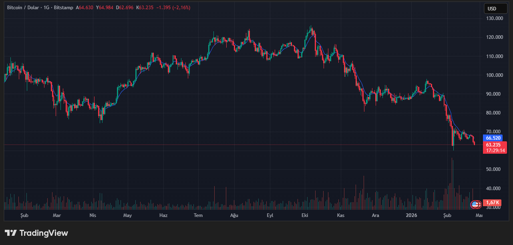Screen dimensions: 513x245
Task: Select the 2026 marker on time axis
Action: pyautogui.click(x=411, y=215)
